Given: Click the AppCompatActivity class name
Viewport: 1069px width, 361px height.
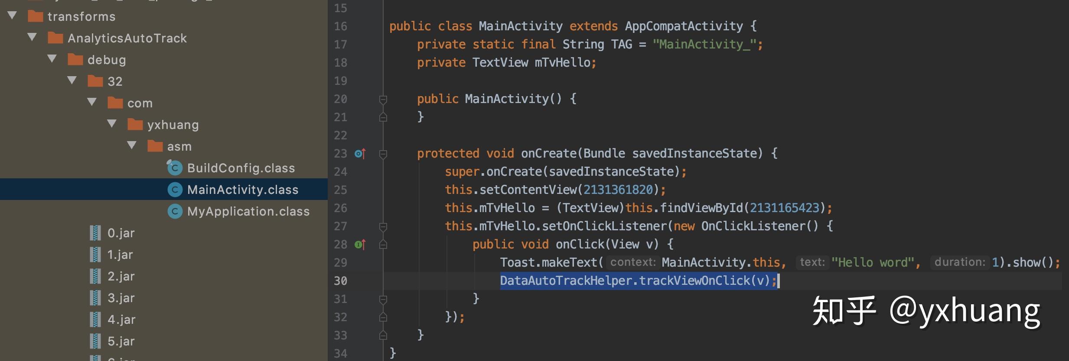Looking at the screenshot, I should pyautogui.click(x=684, y=26).
